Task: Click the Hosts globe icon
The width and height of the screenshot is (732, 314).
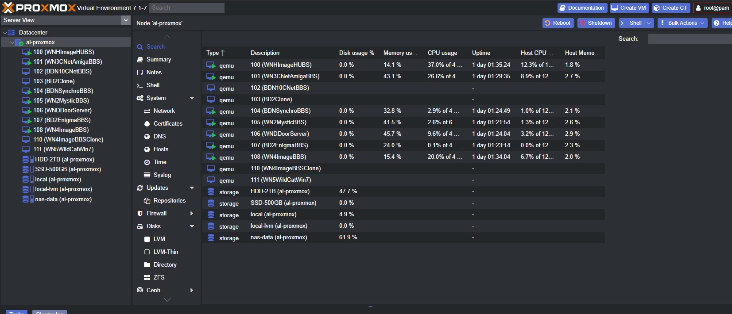Action: (147, 149)
